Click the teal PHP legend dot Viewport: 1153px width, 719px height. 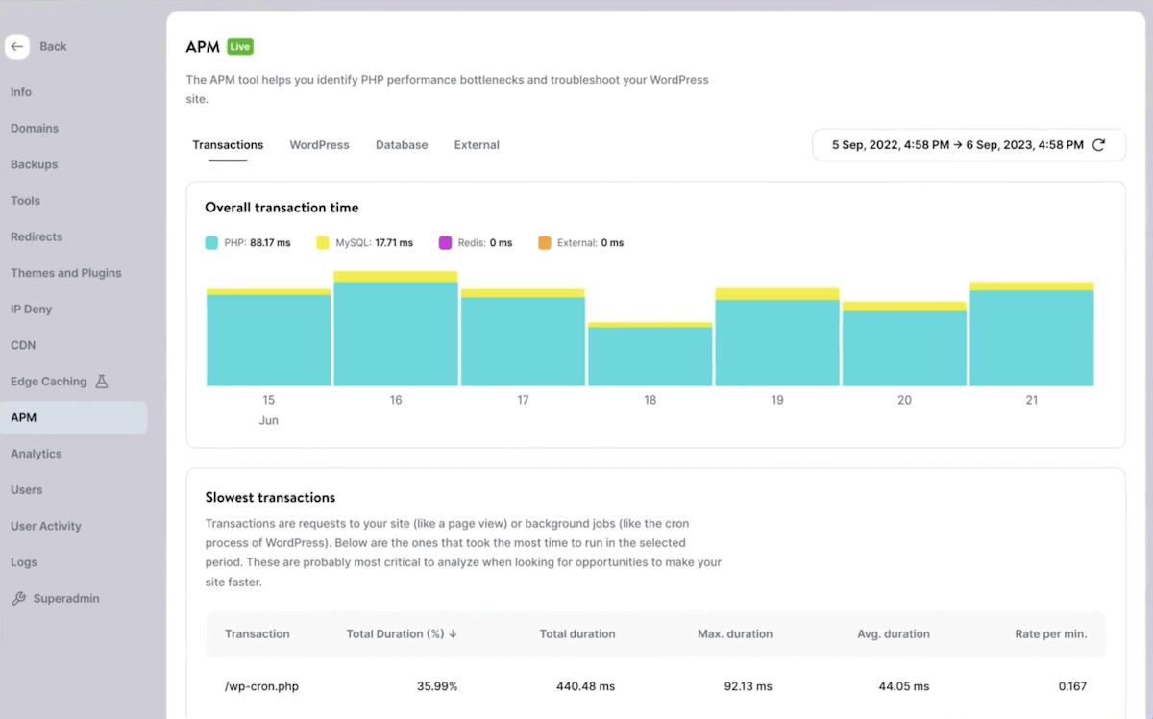click(x=210, y=242)
